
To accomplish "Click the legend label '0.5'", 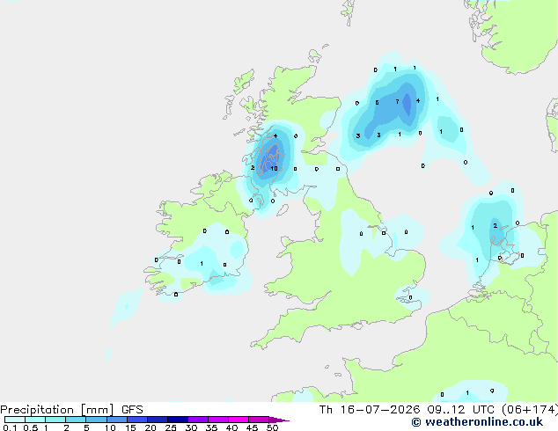I will (31, 427).
